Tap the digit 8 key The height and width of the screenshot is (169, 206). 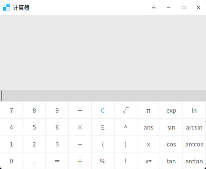coord(34,110)
